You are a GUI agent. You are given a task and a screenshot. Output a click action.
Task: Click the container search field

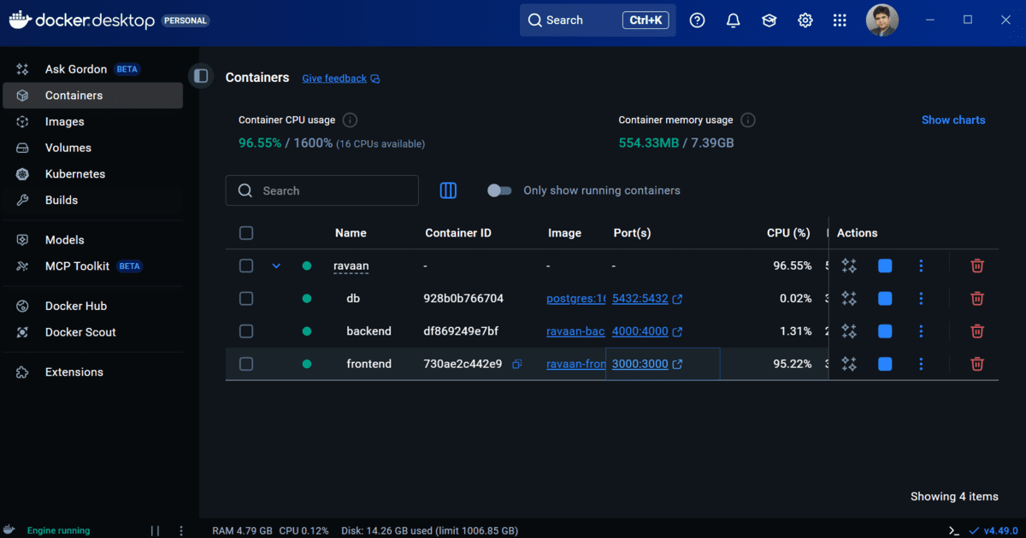click(x=322, y=190)
